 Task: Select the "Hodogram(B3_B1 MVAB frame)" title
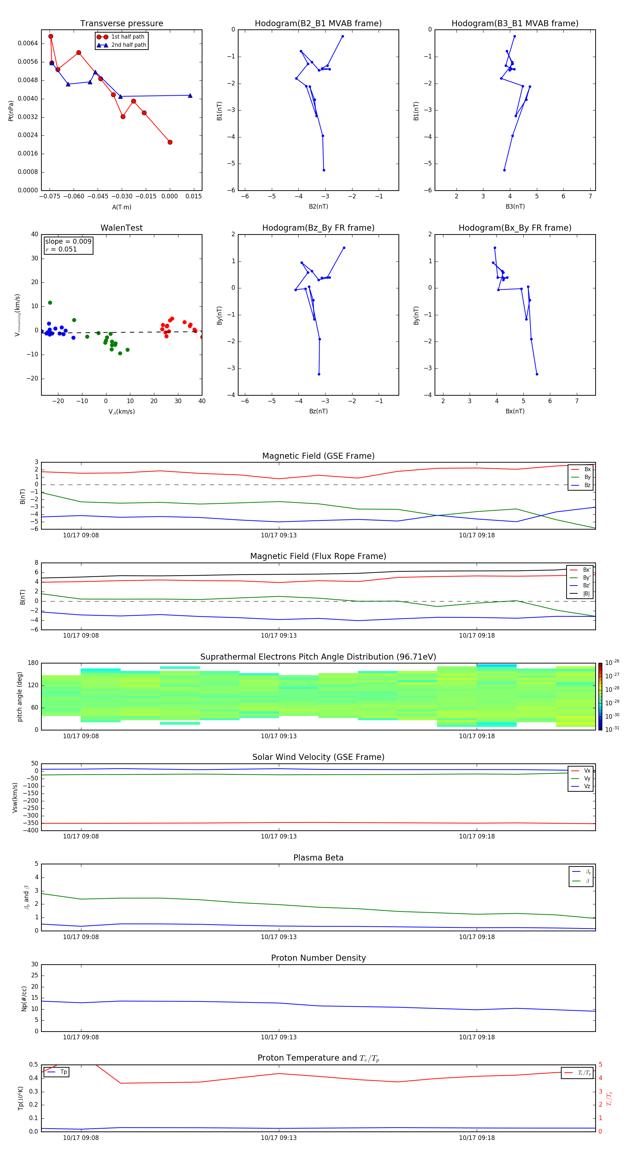(x=515, y=24)
